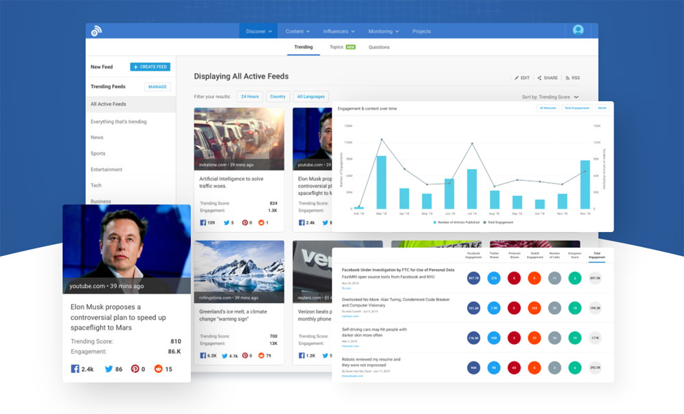Open the 24 Hours time filter
The height and width of the screenshot is (414, 684).
click(250, 96)
